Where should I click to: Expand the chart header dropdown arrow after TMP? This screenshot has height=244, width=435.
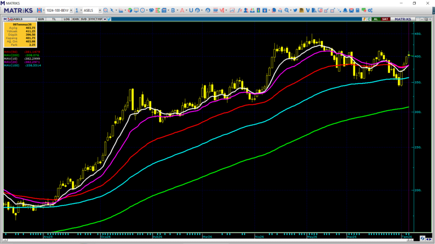(x=105, y=19)
